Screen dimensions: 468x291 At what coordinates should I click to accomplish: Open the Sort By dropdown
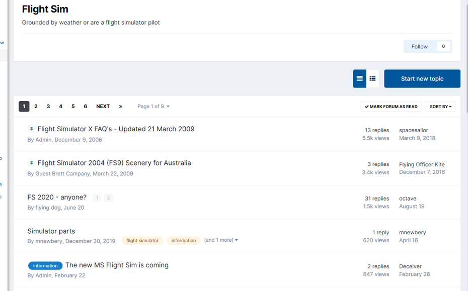(x=440, y=107)
